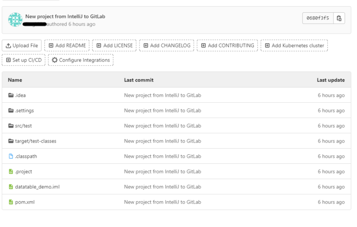Click file icon of .project
The width and height of the screenshot is (357, 227).
(x=11, y=172)
